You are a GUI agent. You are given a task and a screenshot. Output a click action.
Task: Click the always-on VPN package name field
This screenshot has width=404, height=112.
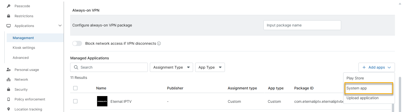click(x=302, y=25)
